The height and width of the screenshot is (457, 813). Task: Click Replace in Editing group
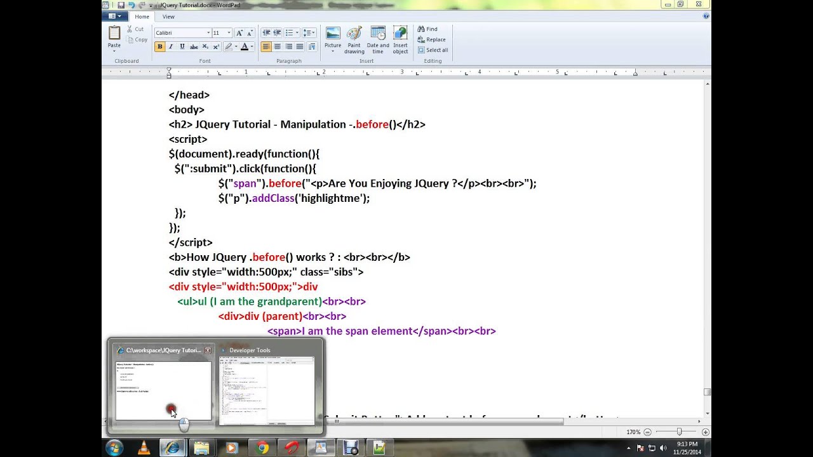tap(431, 39)
